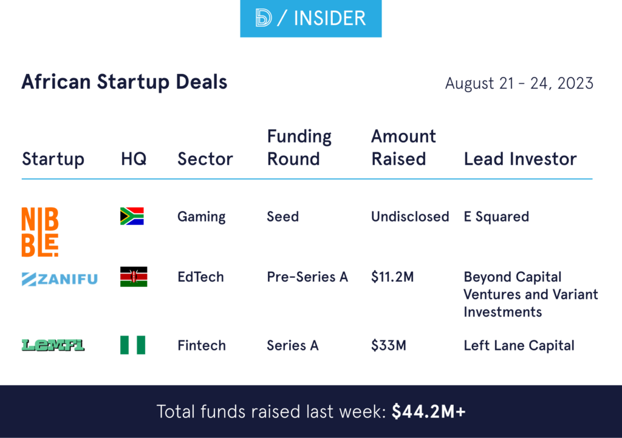Screen dimensions: 622x438
Task: Select the Startup column header
Action: pos(53,159)
